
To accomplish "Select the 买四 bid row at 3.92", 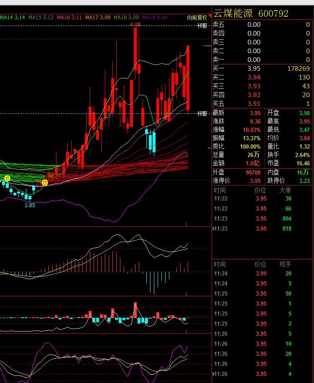I will pos(261,95).
